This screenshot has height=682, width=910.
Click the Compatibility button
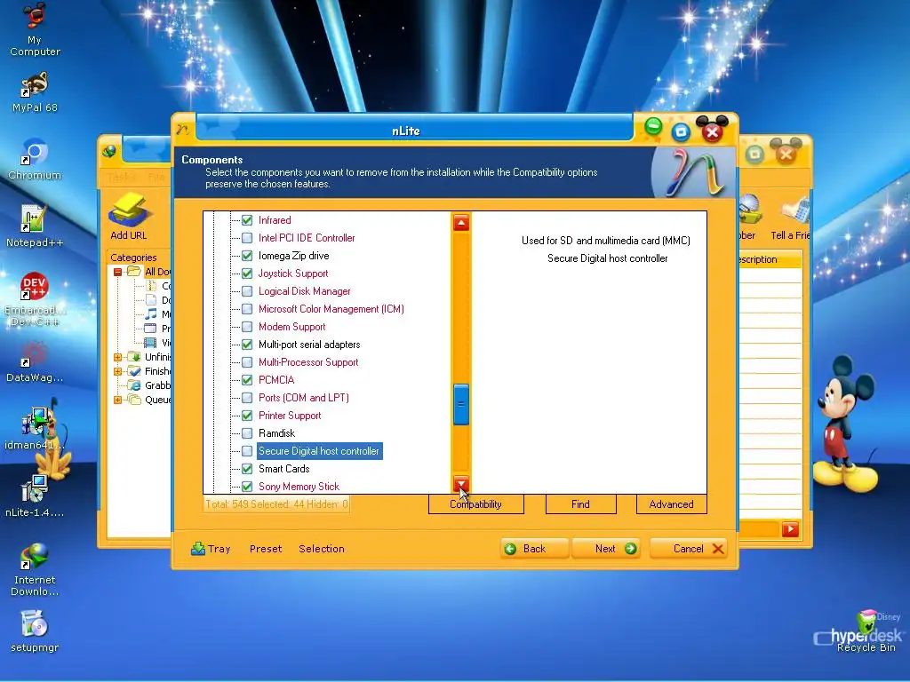click(476, 504)
